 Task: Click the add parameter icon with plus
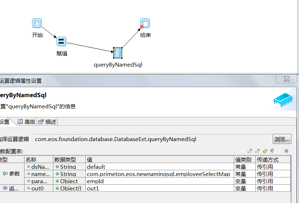(x=250, y=151)
